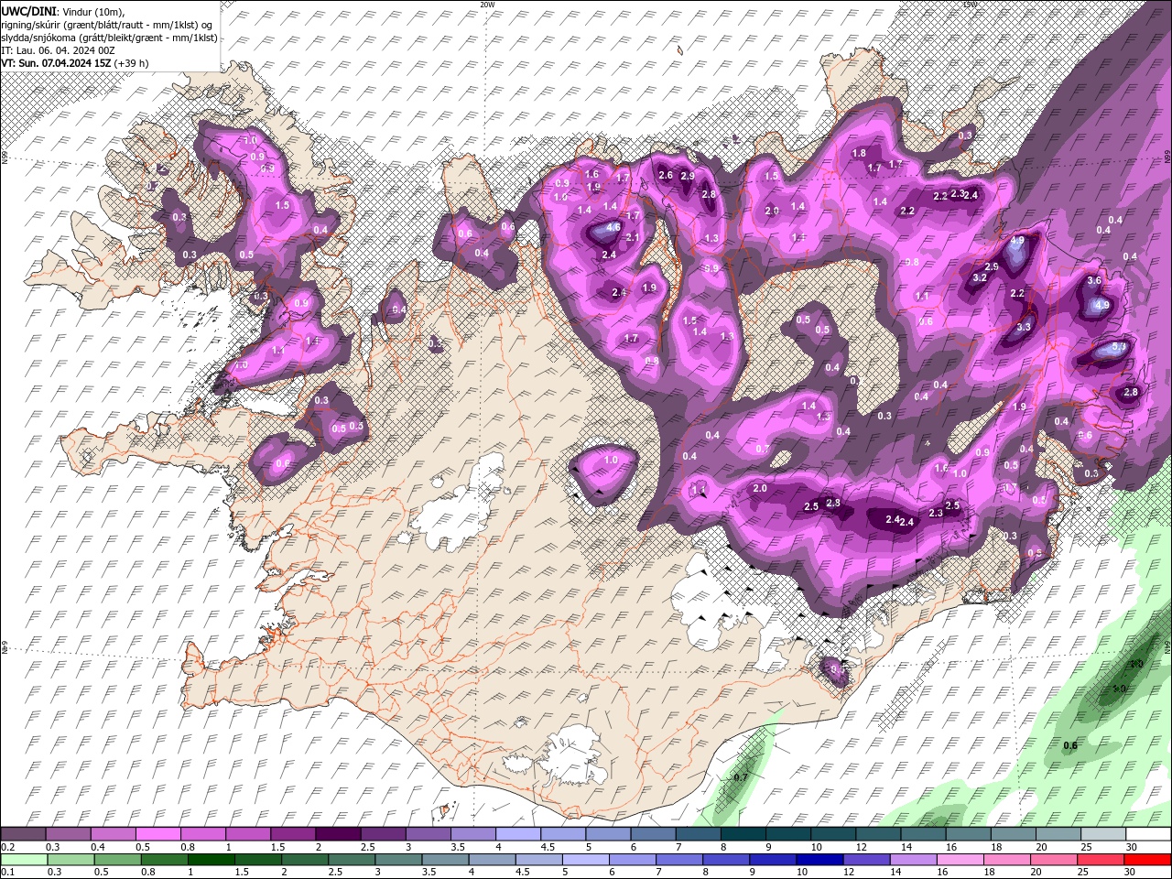
Task: Click the '2.1' snowfall value on the map
Action: [632, 237]
